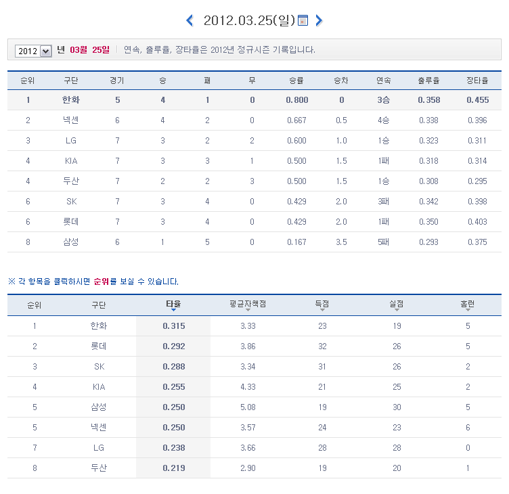Select 한화 team in standings table
Viewport: 509px width, 494px height.
click(x=71, y=100)
